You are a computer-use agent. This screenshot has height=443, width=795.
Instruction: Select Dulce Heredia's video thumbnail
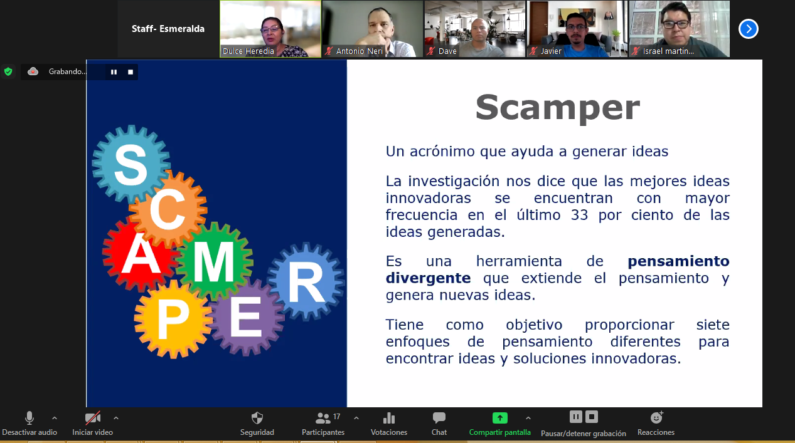click(x=270, y=29)
